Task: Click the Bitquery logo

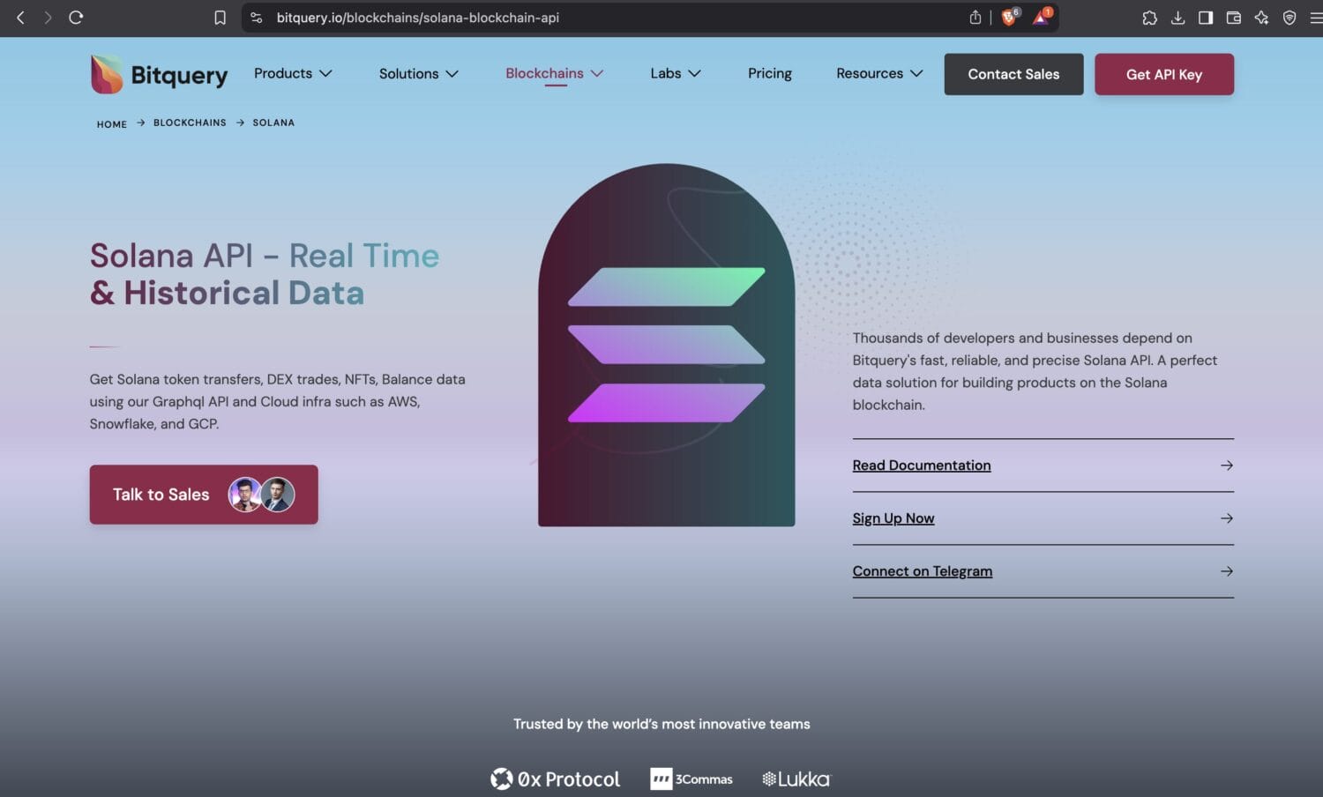Action: coord(160,75)
